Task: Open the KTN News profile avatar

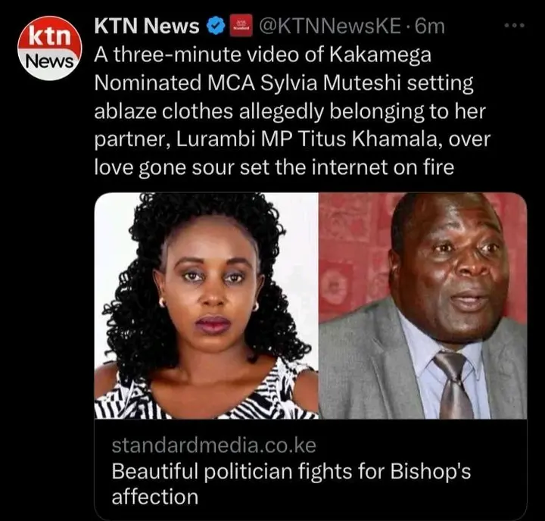Action: click(50, 48)
